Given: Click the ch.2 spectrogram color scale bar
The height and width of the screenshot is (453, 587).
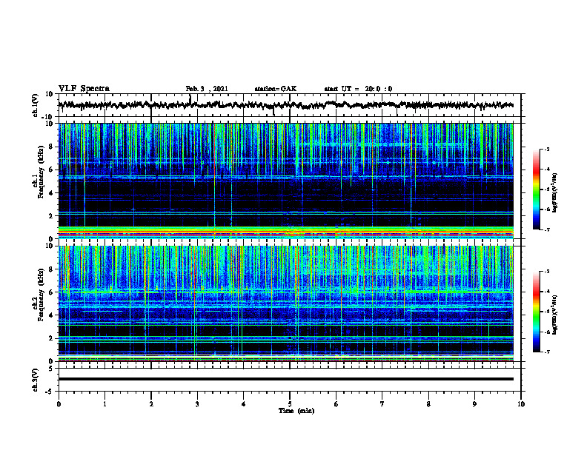Looking at the screenshot, I should [x=536, y=312].
